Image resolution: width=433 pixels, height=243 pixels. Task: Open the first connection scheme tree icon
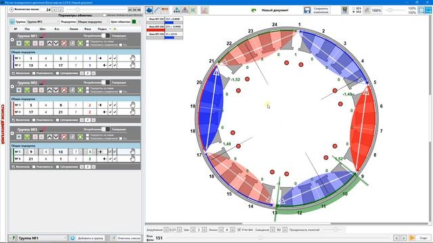tap(177, 10)
